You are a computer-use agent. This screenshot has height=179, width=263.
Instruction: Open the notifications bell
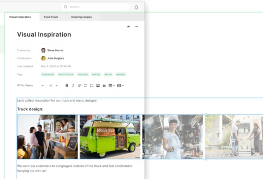[136, 7]
